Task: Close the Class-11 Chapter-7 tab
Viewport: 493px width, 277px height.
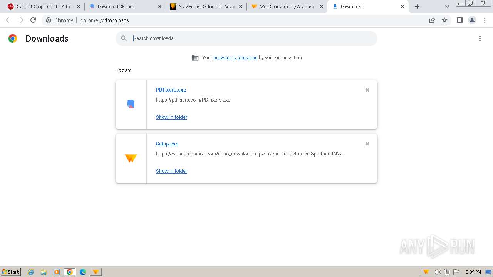Action: 79,7
